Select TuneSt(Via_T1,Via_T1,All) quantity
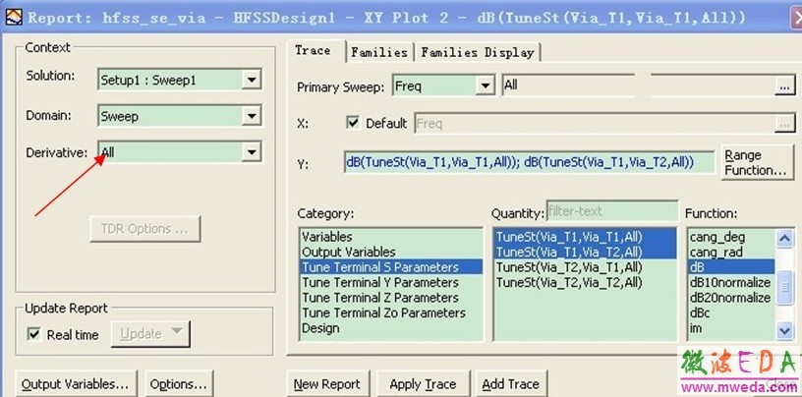 pos(585,237)
